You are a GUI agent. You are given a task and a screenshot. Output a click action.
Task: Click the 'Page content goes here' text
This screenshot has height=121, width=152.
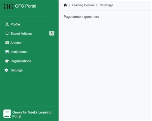[81, 17]
